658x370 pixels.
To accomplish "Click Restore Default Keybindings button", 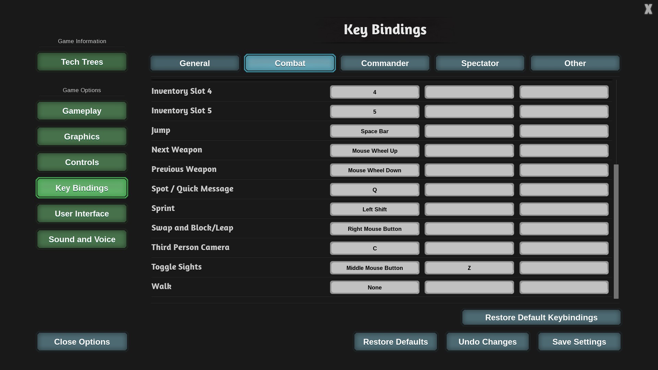I will (541, 318).
